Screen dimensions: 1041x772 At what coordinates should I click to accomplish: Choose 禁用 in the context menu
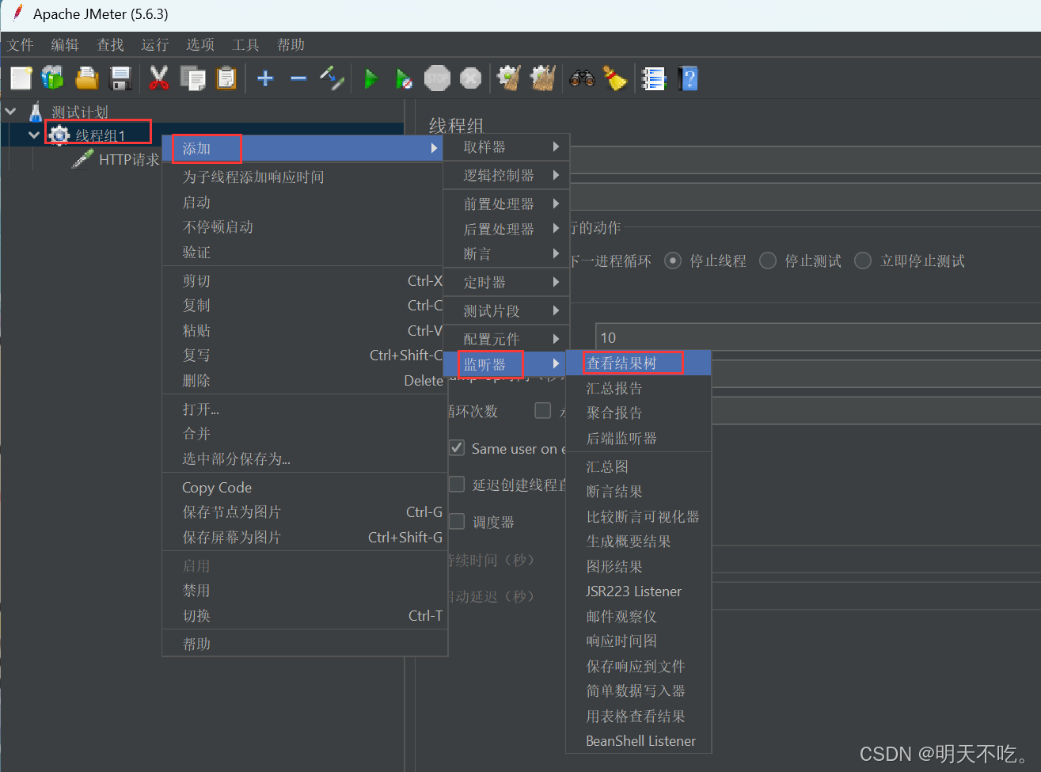pyautogui.click(x=305, y=590)
